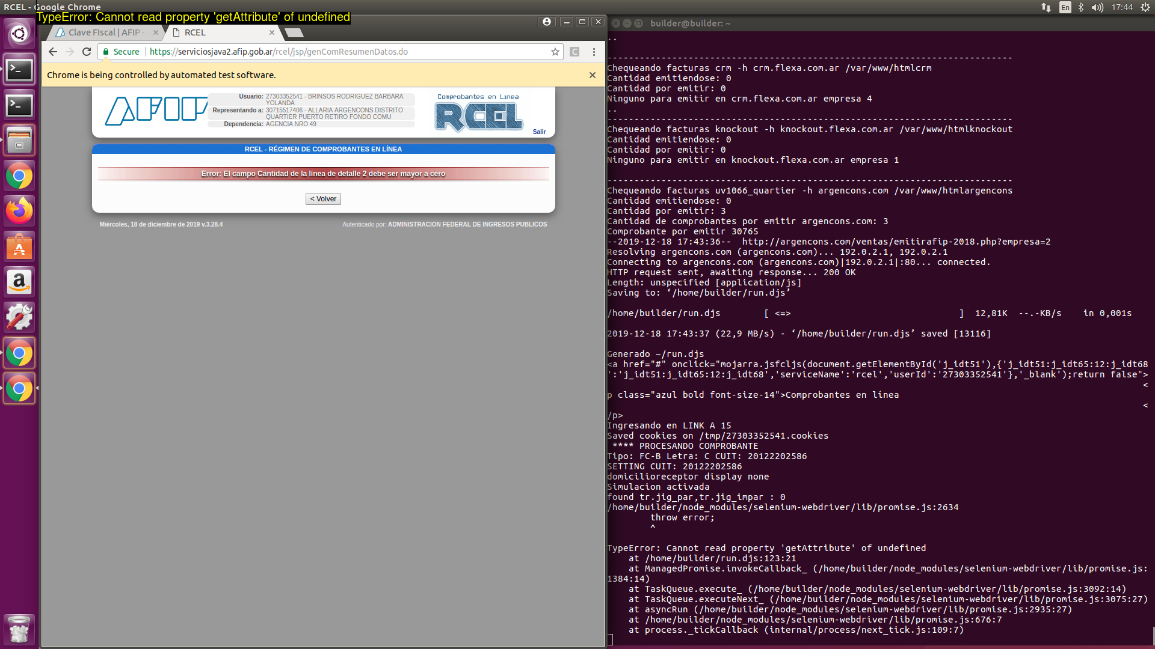Open keyboard layout En indicator
The height and width of the screenshot is (649, 1155).
(1065, 7)
